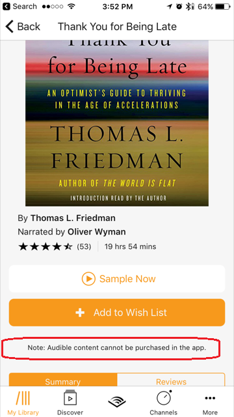Screen dimensions: 234x417
Task: Tap the play circle beside Sample Now
Action: 88,279
